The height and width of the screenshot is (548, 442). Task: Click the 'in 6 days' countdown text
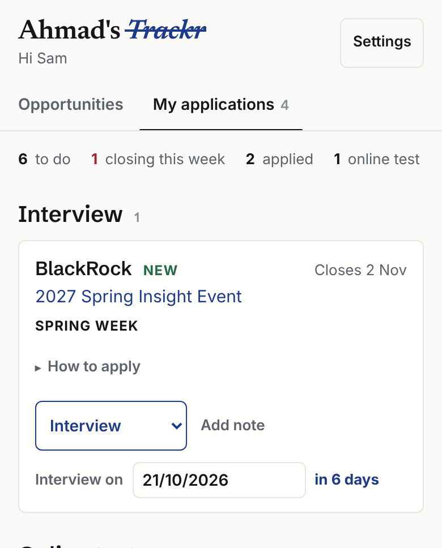[346, 479]
